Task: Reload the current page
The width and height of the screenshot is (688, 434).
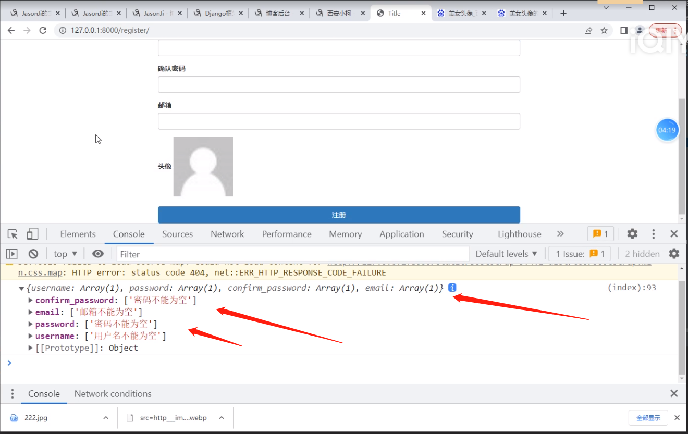Action: click(x=43, y=31)
